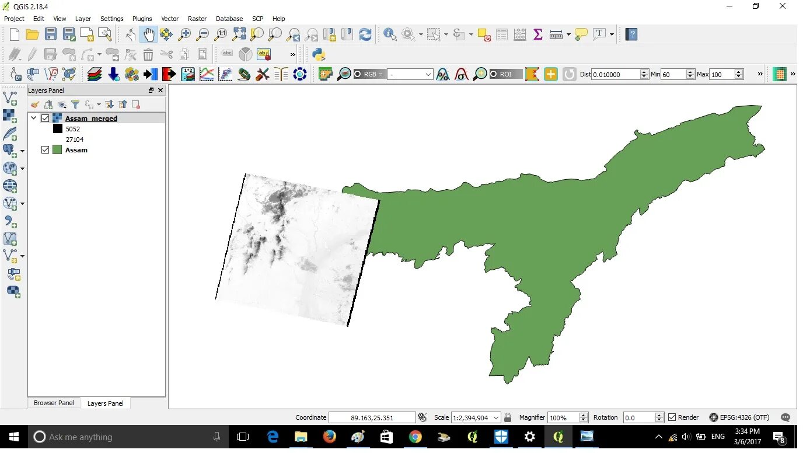This screenshot has height=453, width=803.
Task: Zoom to full extent with the arrows icon
Action: 239,34
